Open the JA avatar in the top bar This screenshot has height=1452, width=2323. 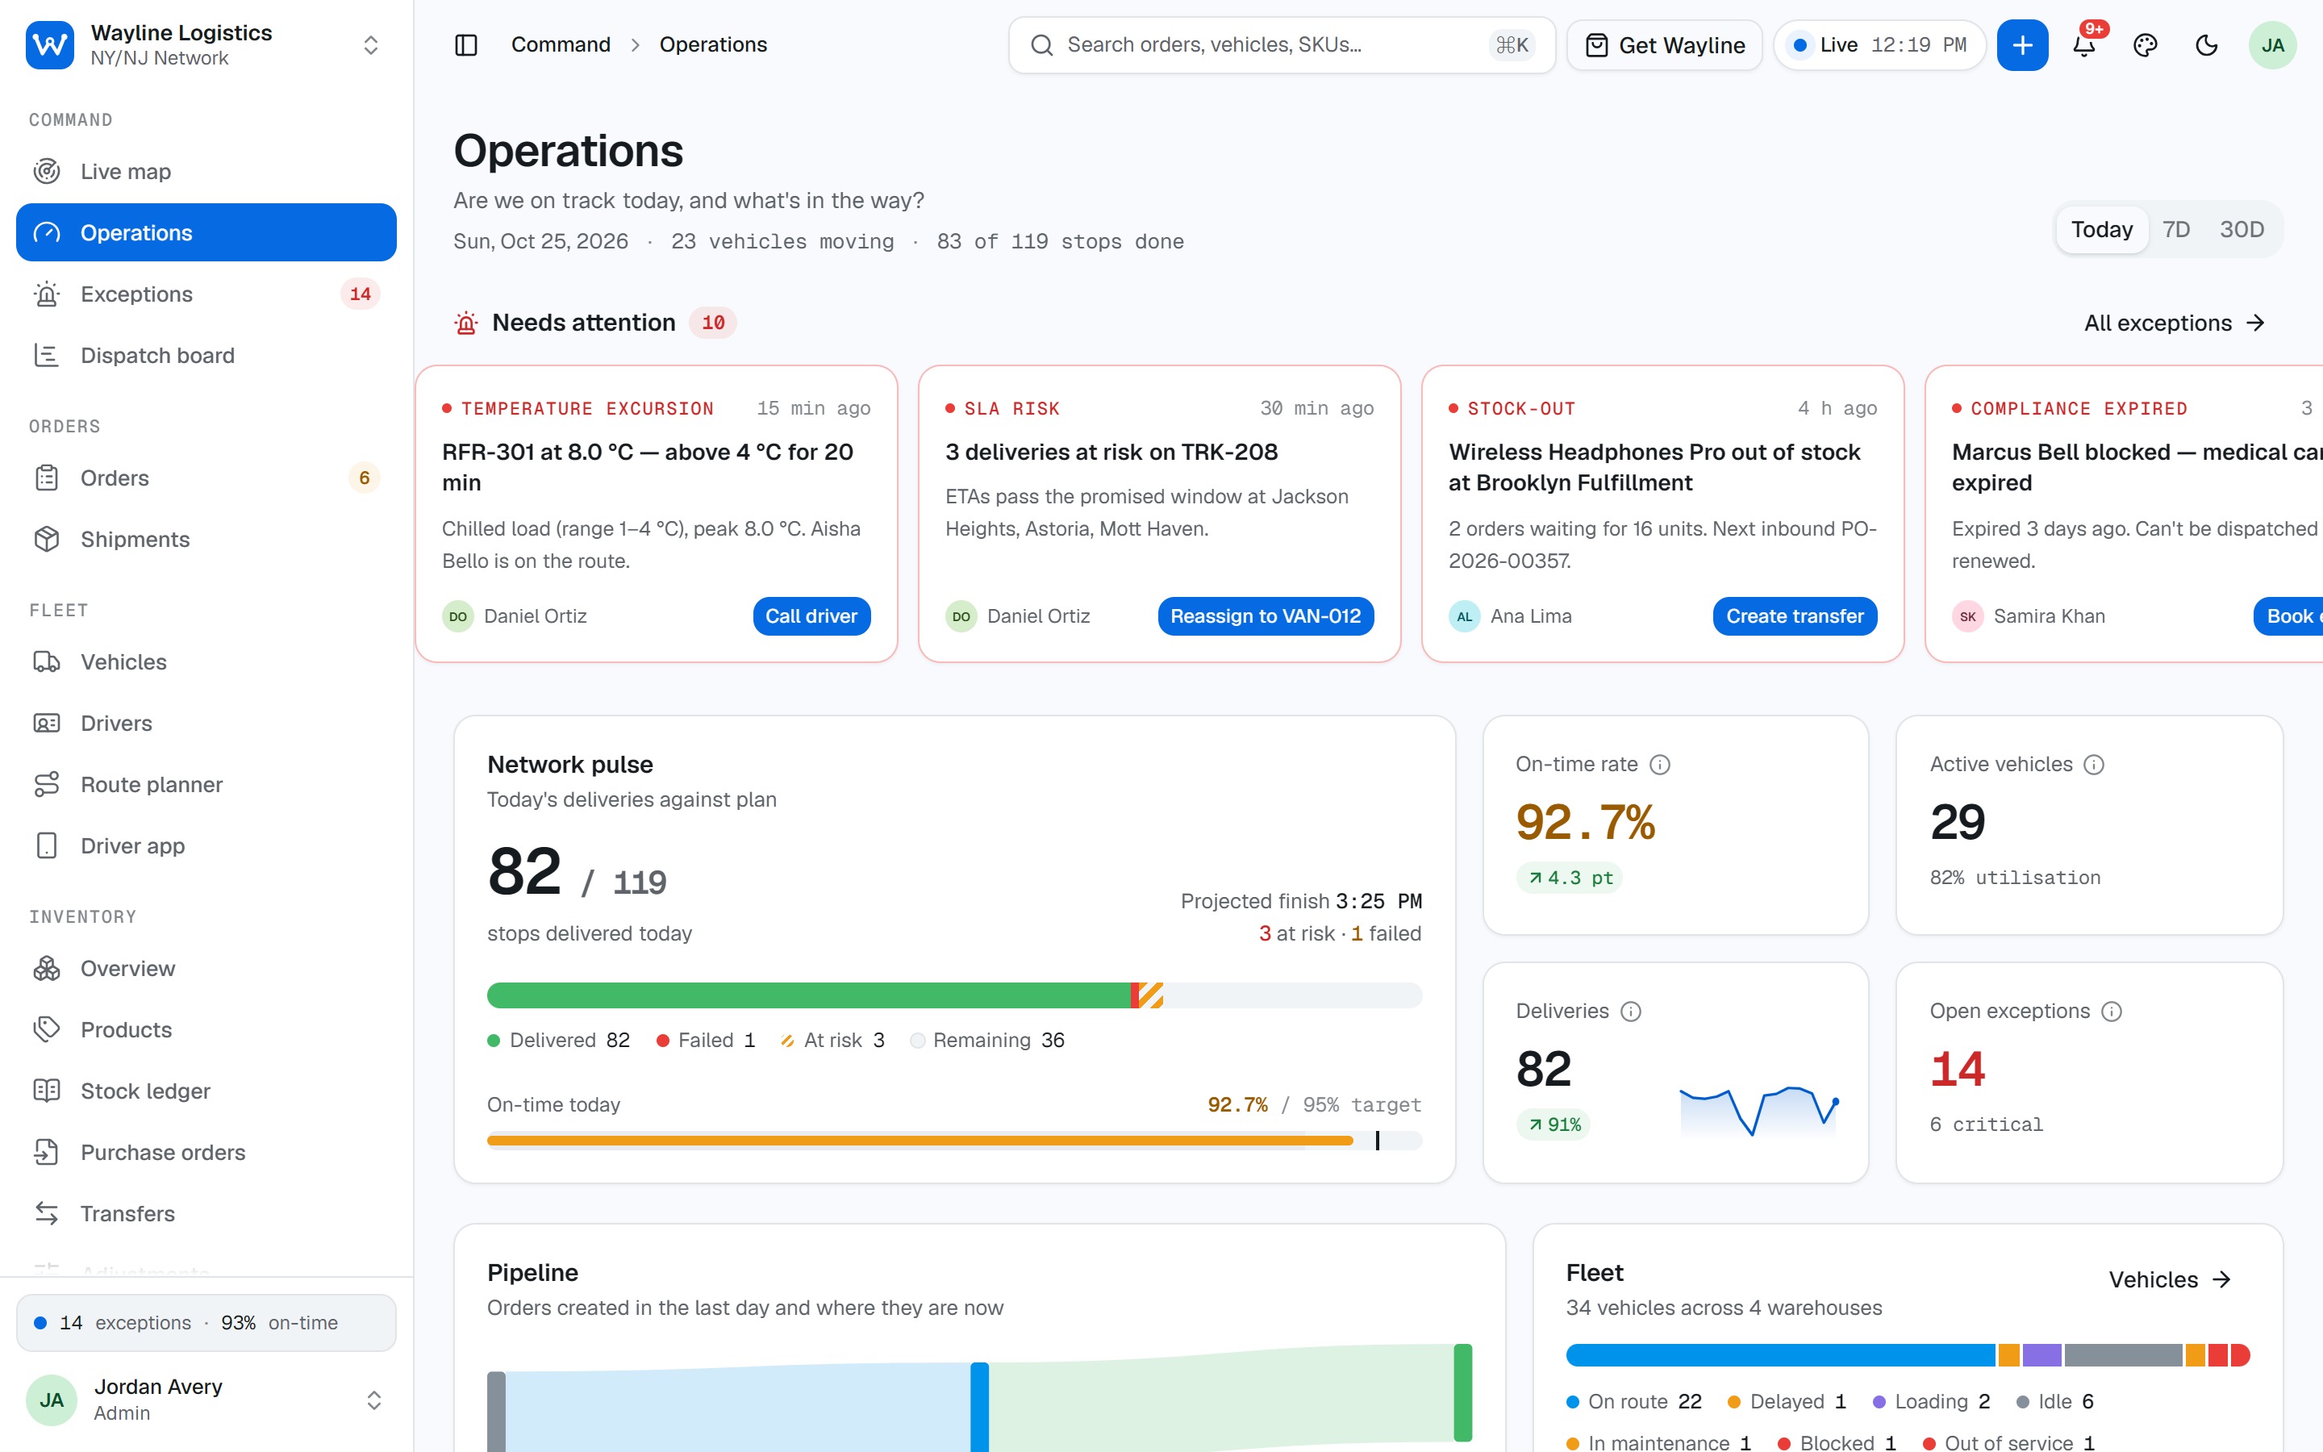click(x=2272, y=45)
